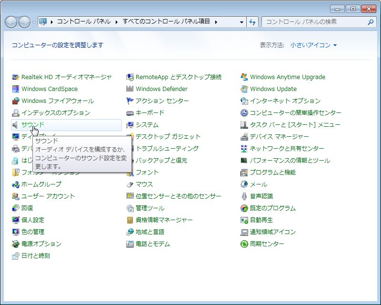
Task: Open タスク バーと [スタート] メニュー link
Action: coord(295,125)
